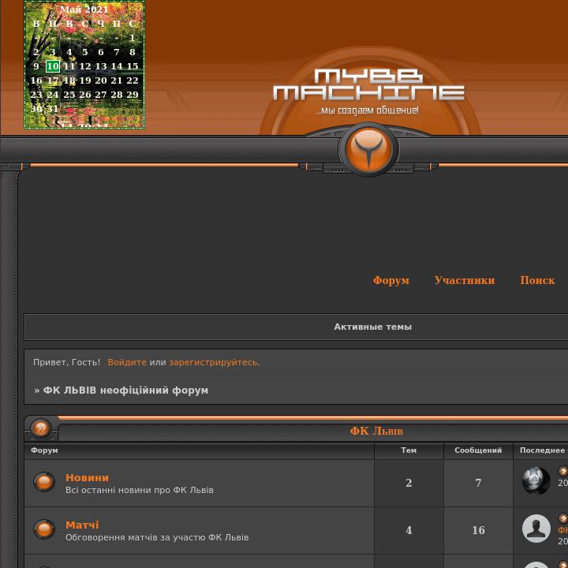Click the Май 2021 calendar heading

(84, 9)
